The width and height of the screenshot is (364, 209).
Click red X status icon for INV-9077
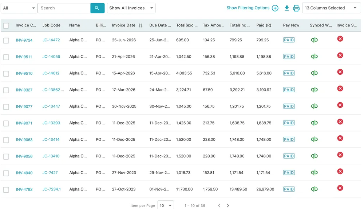[340, 105]
